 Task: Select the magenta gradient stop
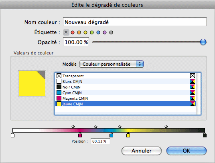[80, 135]
